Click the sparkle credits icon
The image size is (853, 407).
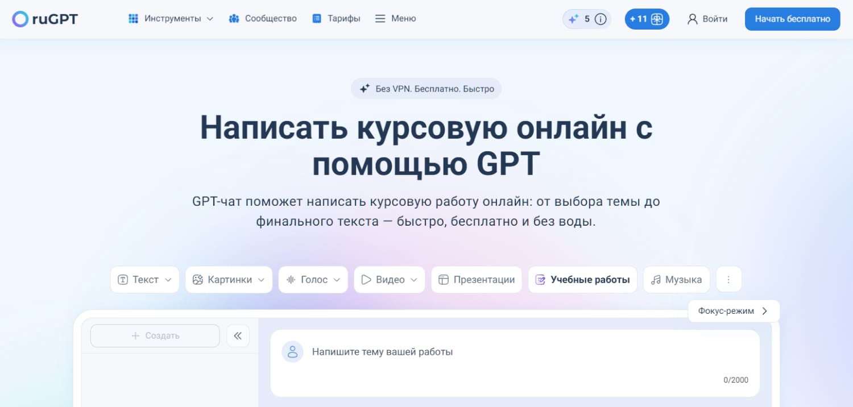click(x=573, y=19)
